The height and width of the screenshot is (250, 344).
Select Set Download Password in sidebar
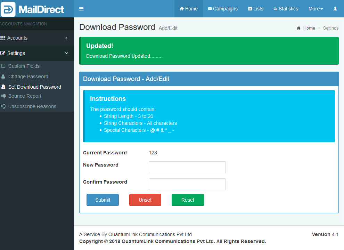pyautogui.click(x=34, y=87)
